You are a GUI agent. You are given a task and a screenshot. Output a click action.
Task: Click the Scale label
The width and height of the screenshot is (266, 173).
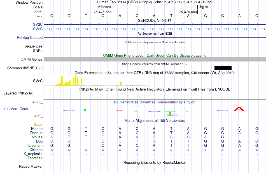pos(38,7)
